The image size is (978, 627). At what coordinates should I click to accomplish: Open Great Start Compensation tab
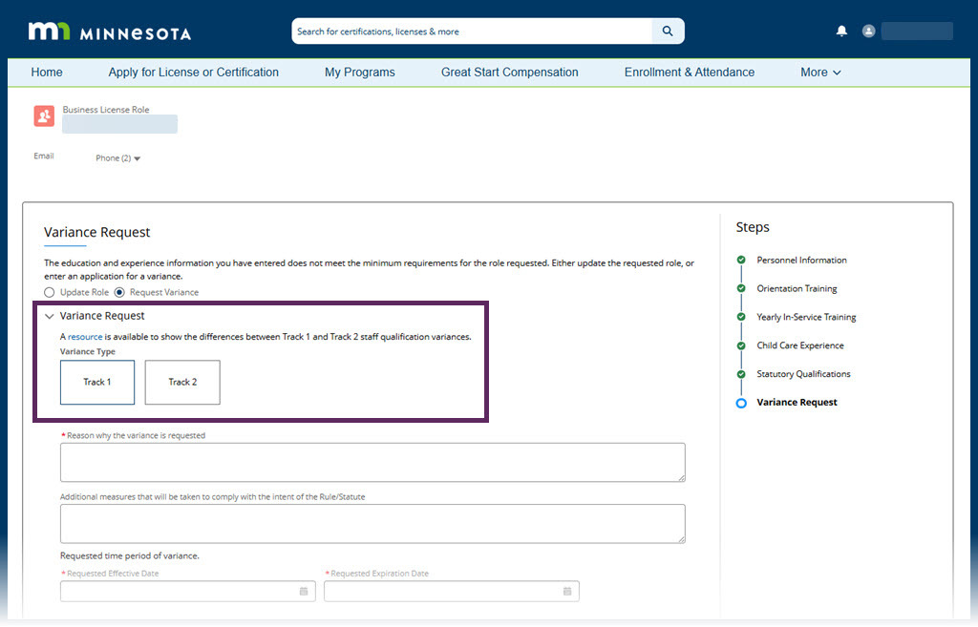pyautogui.click(x=510, y=73)
